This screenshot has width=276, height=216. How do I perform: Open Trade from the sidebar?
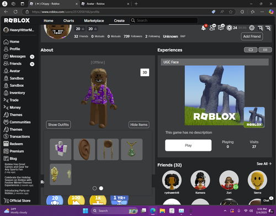click(x=11, y=100)
